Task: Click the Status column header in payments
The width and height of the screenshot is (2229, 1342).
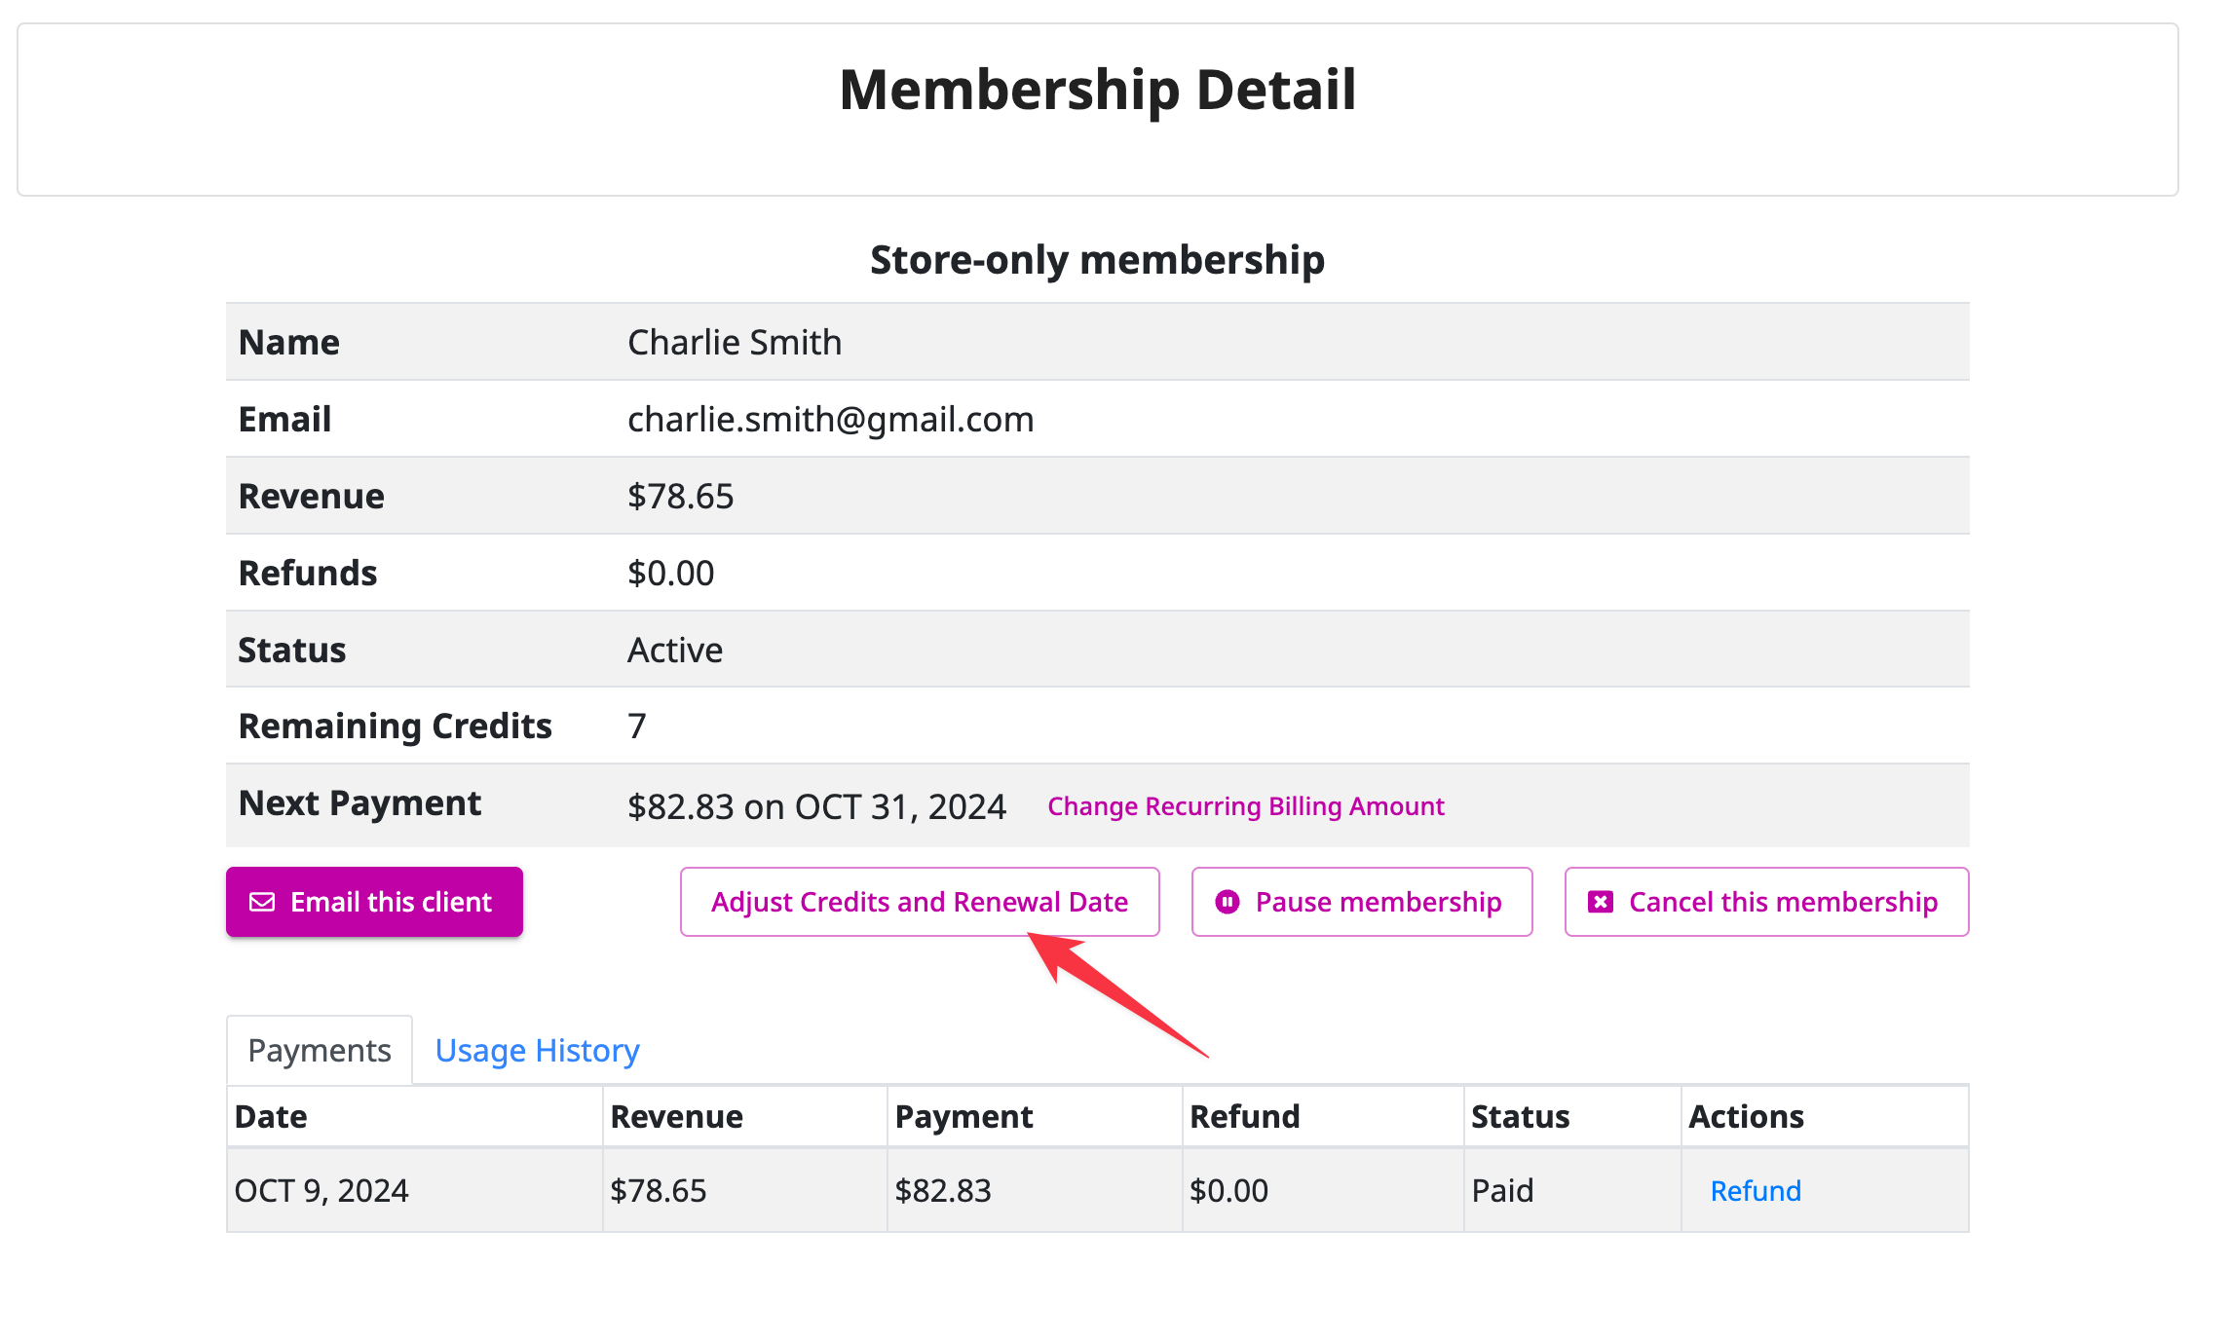Action: (1520, 1116)
